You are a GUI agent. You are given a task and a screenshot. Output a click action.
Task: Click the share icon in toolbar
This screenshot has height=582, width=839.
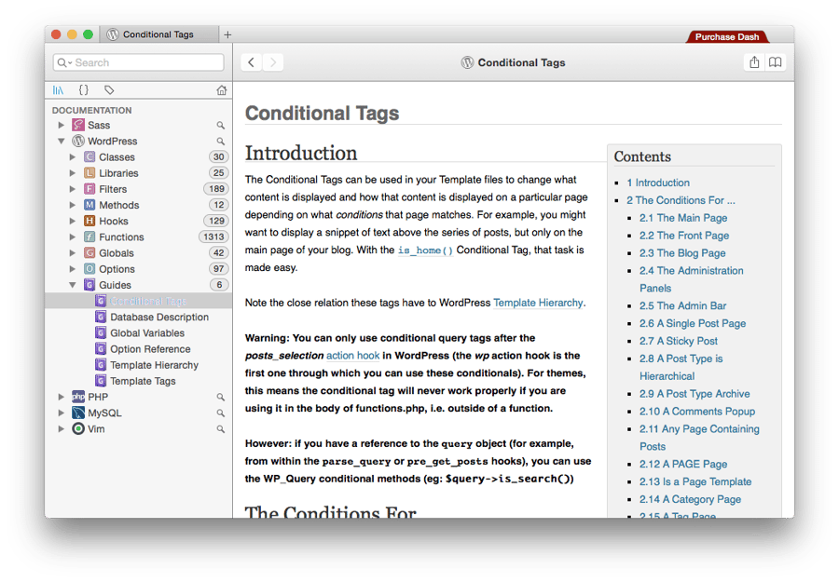(754, 62)
